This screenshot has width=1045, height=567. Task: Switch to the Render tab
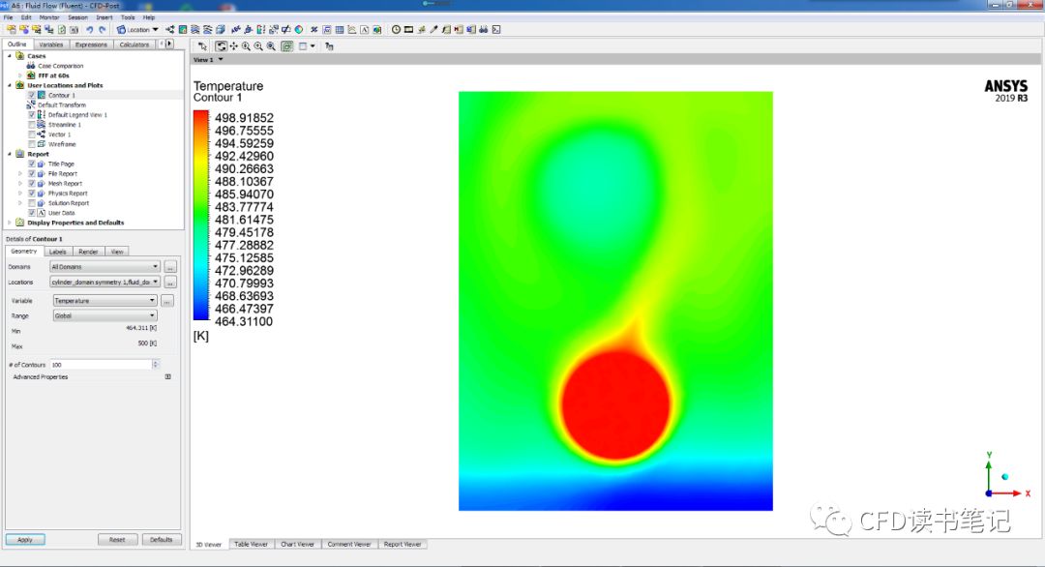pyautogui.click(x=88, y=252)
